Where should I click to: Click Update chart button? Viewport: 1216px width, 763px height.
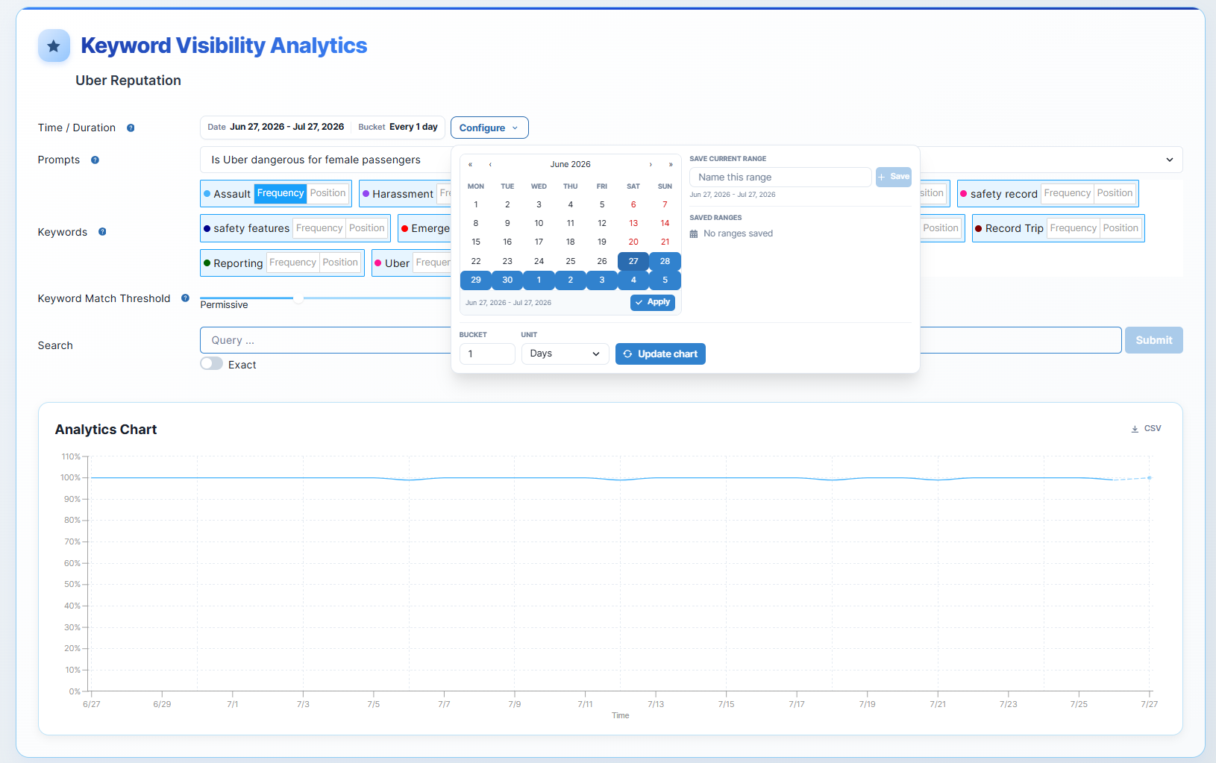pyautogui.click(x=660, y=354)
